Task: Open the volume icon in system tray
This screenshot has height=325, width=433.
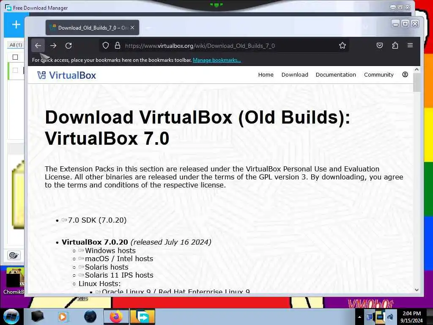Action: 390,317
